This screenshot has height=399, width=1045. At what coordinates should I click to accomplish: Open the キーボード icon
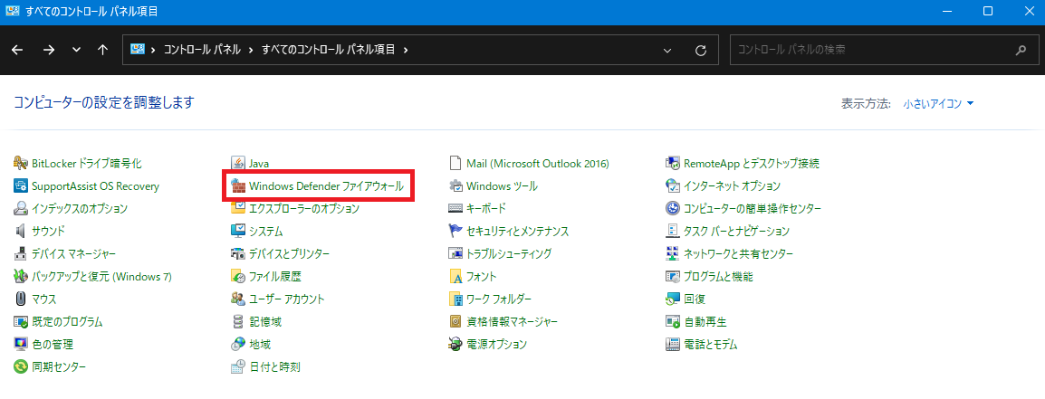(x=455, y=208)
